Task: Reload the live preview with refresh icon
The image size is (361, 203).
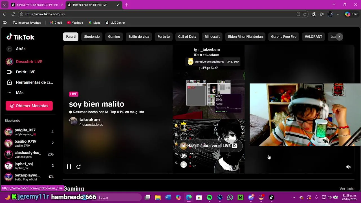Action: click(78, 167)
